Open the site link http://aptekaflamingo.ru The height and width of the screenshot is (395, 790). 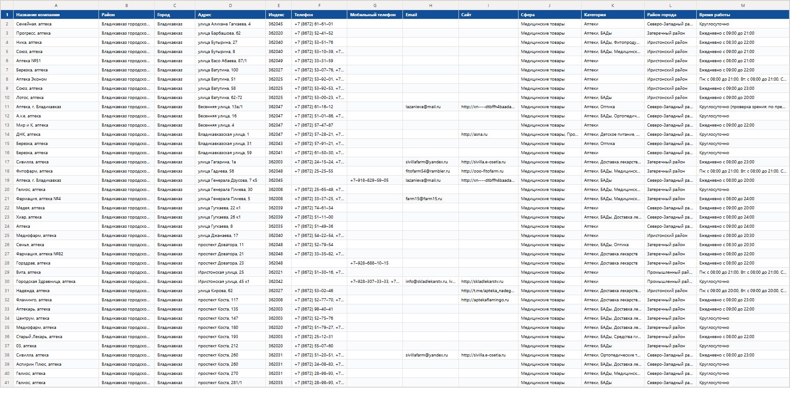488,300
